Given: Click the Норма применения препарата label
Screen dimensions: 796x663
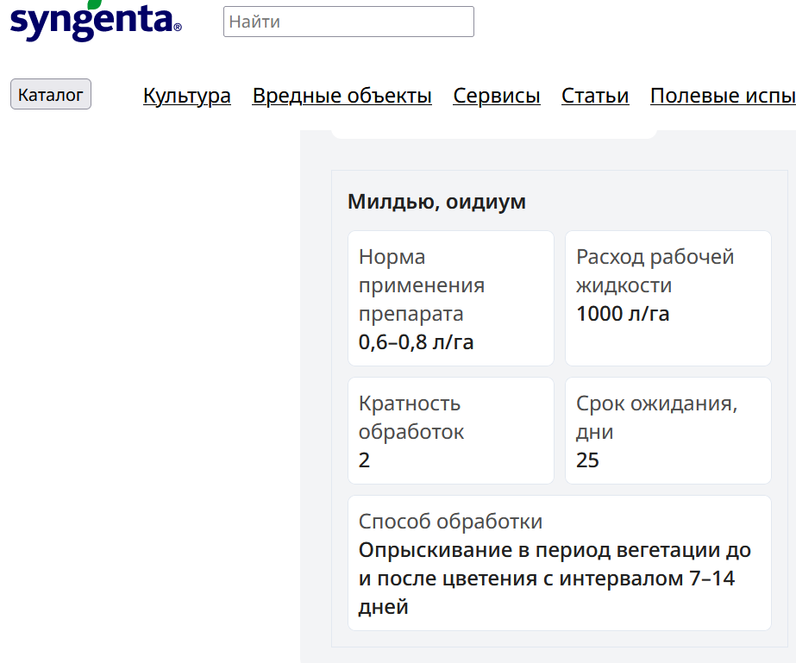Looking at the screenshot, I should pyautogui.click(x=422, y=285).
